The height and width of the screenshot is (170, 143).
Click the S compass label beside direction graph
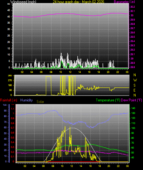pos(134,85)
